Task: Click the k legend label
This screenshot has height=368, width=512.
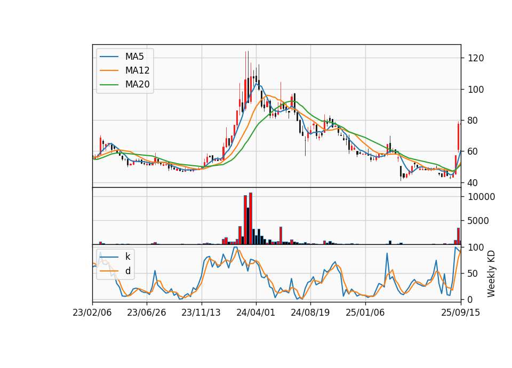Action: tap(127, 257)
